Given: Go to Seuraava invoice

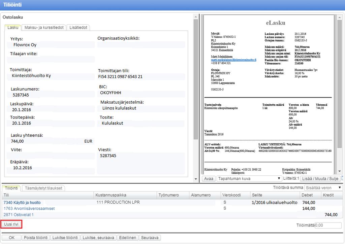Looking at the screenshot, I should 150,238.
